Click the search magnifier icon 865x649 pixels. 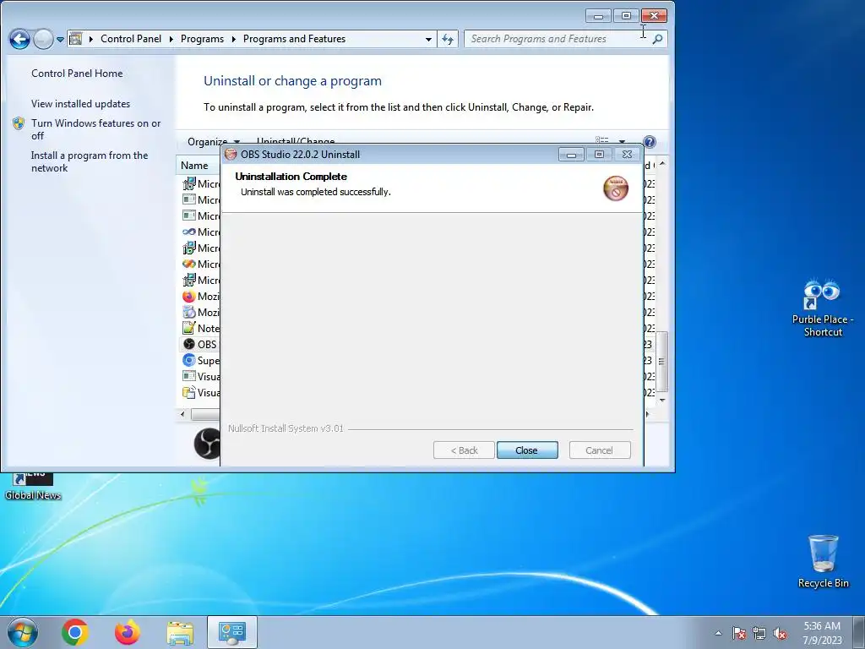(657, 39)
